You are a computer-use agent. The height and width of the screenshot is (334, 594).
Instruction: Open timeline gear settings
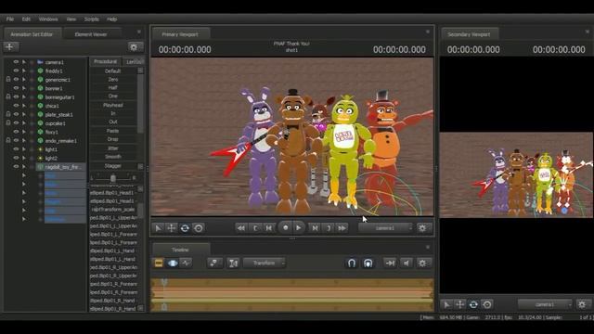[422, 263]
